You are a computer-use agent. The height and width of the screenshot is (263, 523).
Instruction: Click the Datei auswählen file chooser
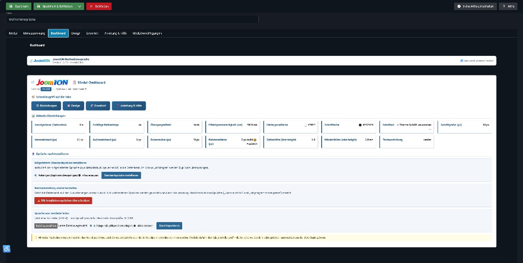[x=46, y=226]
